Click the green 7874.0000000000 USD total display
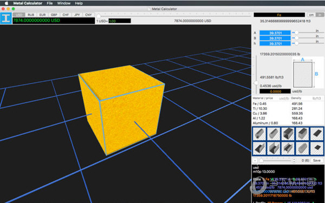 54,21
